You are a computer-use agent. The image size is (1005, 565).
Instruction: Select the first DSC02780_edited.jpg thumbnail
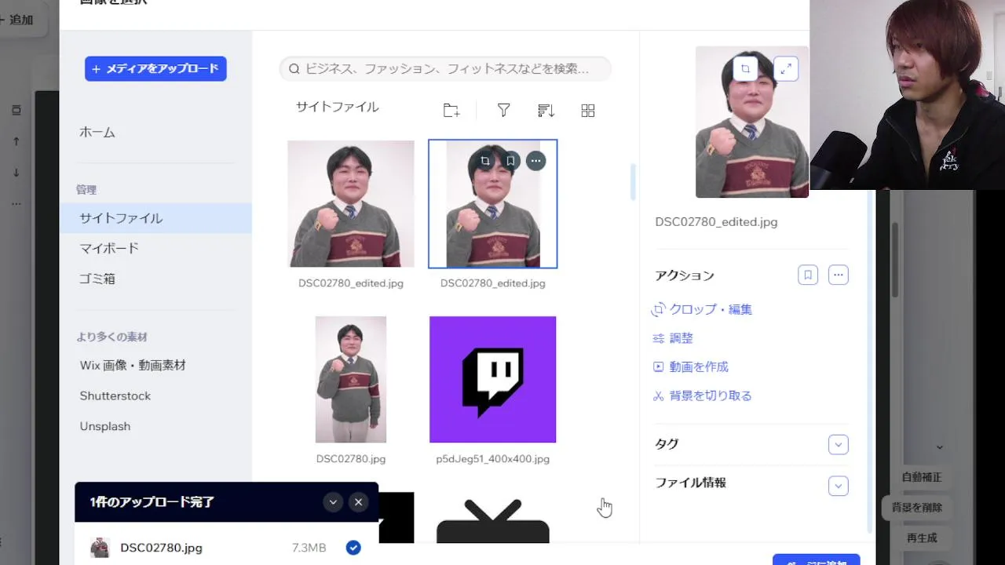351,204
